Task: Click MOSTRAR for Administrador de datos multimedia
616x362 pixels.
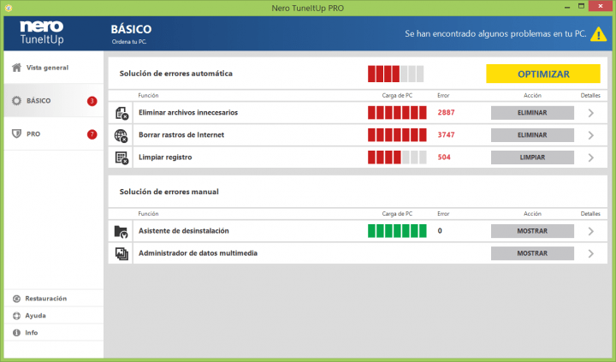Action: pos(532,253)
